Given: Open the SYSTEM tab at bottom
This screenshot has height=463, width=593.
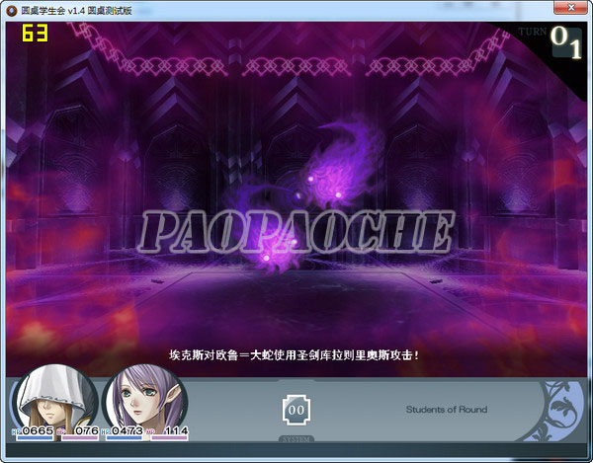Looking at the screenshot, I should point(296,439).
